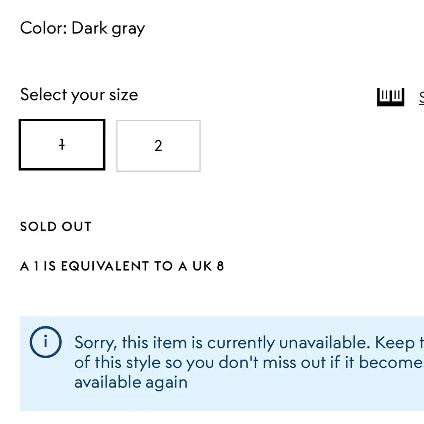Viewport: 424px width, 424px height.
Task: Click the SOLD OUT status text
Action: (56, 226)
